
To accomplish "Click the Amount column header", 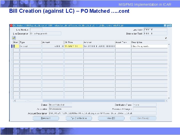I will click(53, 42).
